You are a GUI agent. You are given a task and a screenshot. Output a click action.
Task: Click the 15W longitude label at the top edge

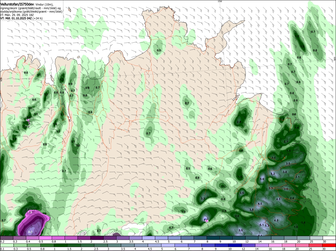(x=220, y=2)
